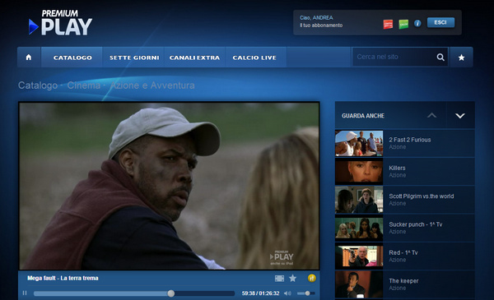The height and width of the screenshot is (300, 494).
Task: Click the red subscription package icon
Action: coord(388,24)
